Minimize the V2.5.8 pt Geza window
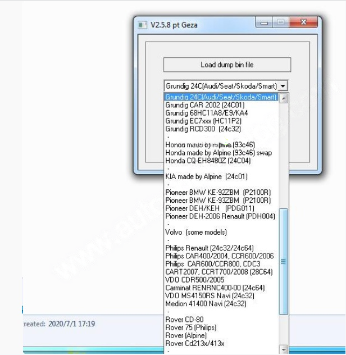 point(264,22)
